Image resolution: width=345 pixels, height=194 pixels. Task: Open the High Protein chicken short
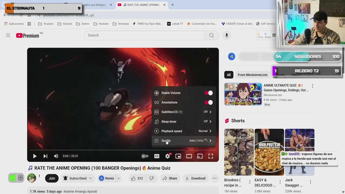point(269,152)
